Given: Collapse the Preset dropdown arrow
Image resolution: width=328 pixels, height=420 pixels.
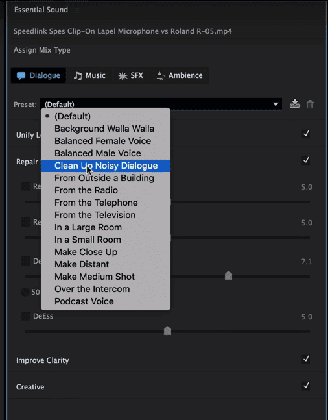Looking at the screenshot, I should [275, 104].
